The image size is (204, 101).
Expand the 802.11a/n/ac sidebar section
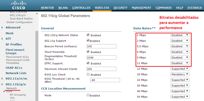[x=2, y=79]
